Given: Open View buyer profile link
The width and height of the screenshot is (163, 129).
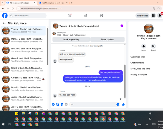Looking at the screenshot, I should pos(96,46).
